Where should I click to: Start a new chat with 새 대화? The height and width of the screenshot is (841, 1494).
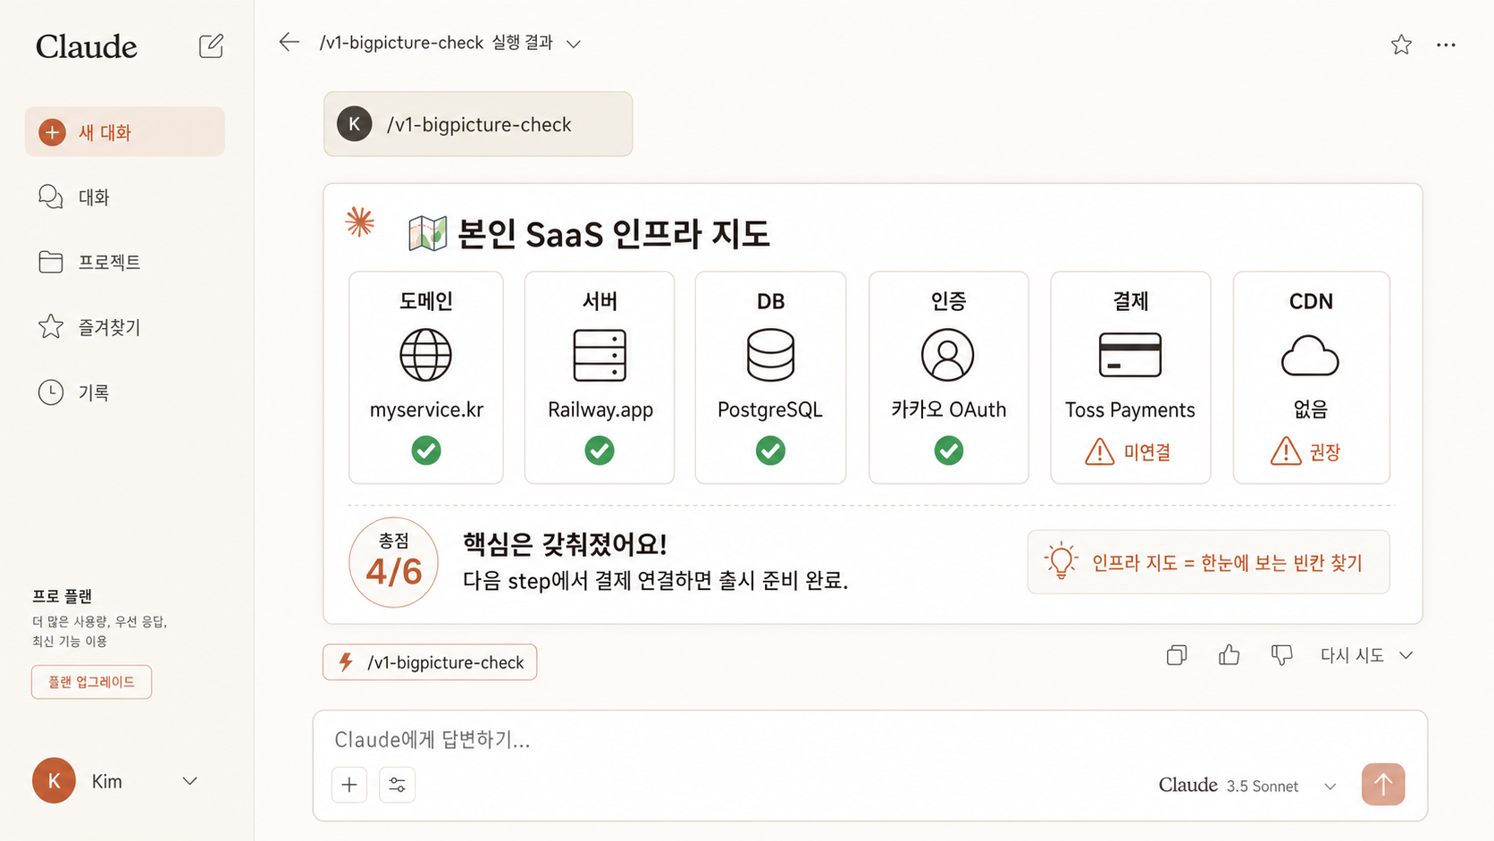pos(124,132)
